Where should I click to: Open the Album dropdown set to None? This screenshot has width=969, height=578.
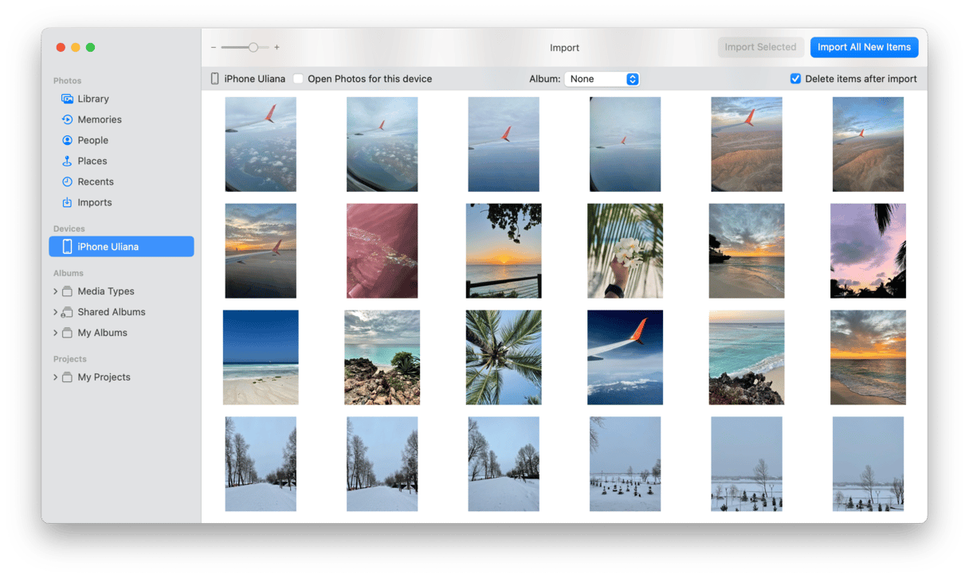tap(602, 79)
